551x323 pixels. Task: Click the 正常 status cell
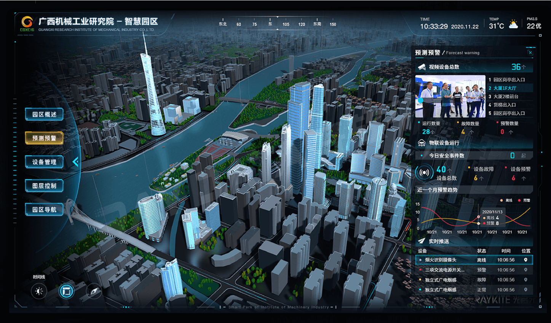(x=481, y=290)
